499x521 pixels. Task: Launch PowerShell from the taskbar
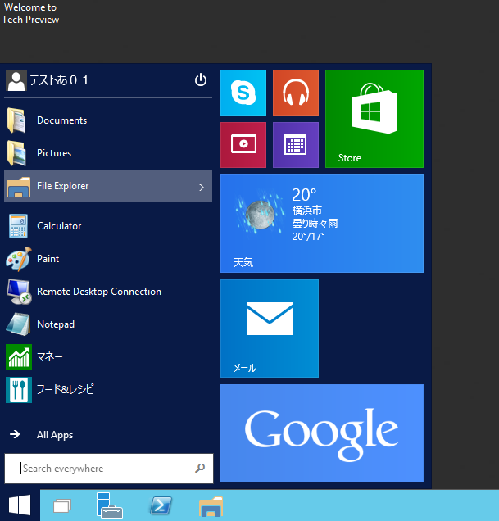[161, 505]
